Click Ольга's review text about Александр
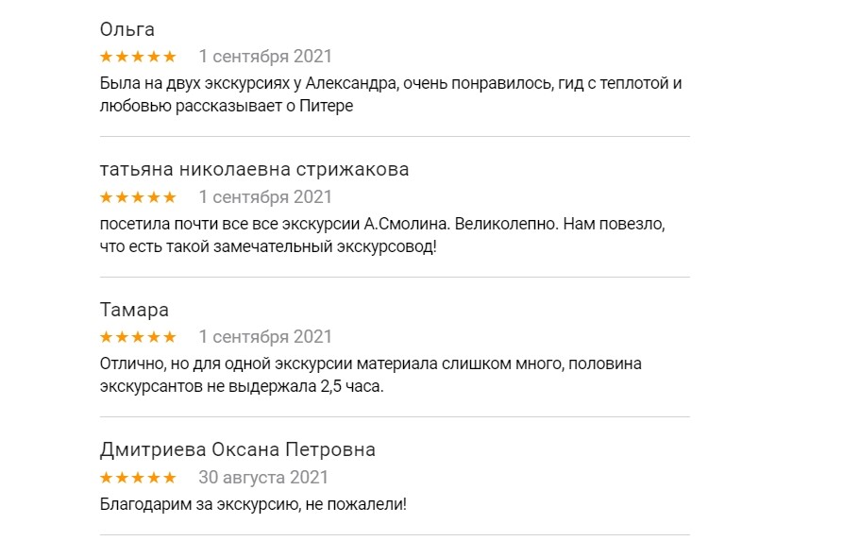This screenshot has width=860, height=541. click(x=391, y=94)
